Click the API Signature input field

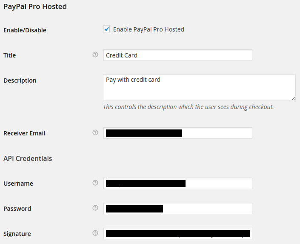click(178, 233)
